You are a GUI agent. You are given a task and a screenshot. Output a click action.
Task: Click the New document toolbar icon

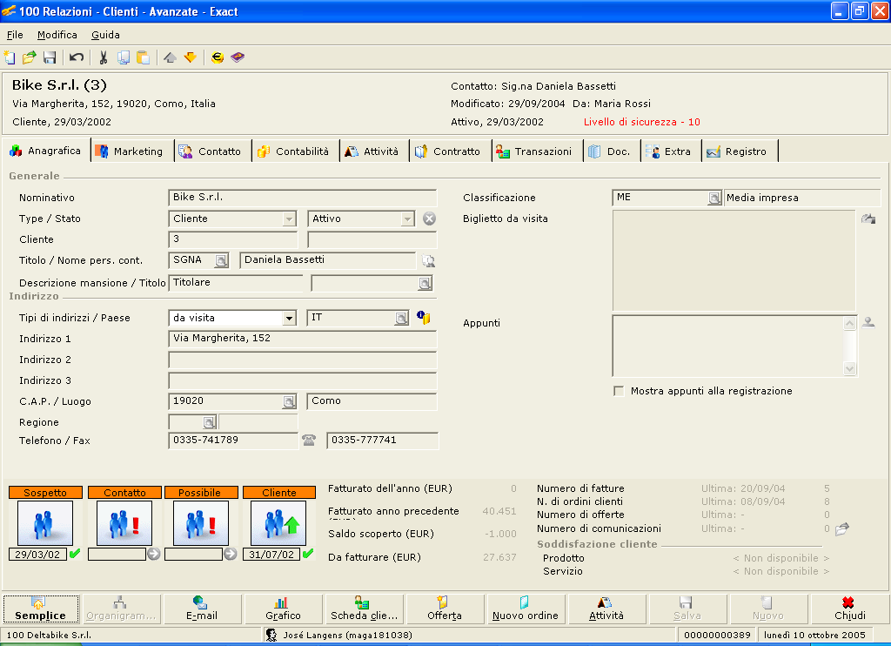click(x=10, y=57)
